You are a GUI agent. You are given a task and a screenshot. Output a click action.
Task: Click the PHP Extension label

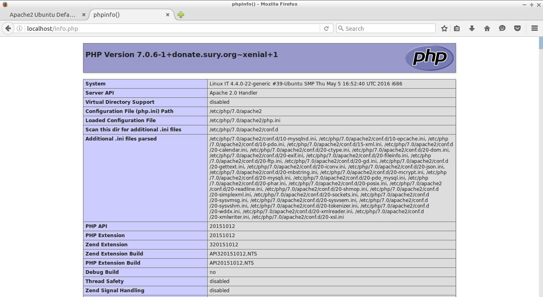coord(105,236)
